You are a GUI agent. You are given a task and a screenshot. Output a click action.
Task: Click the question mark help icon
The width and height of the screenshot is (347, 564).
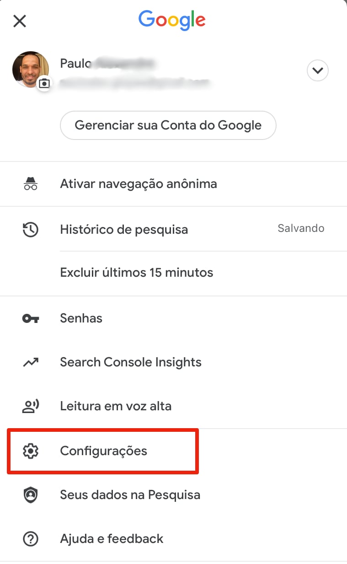pyautogui.click(x=31, y=539)
